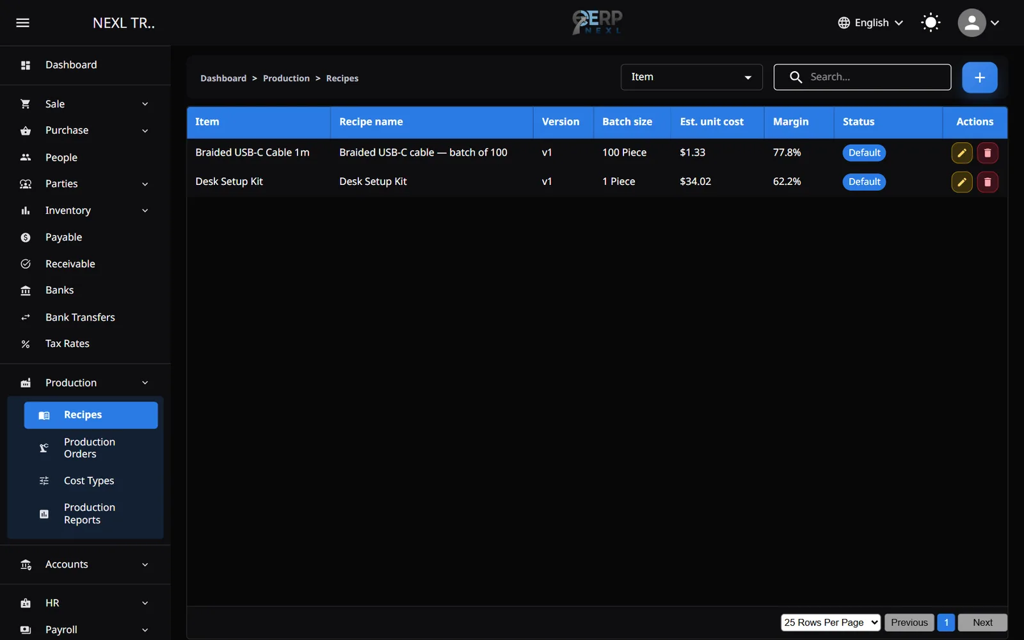Expand the Inventory menu chevron

pyautogui.click(x=145, y=211)
